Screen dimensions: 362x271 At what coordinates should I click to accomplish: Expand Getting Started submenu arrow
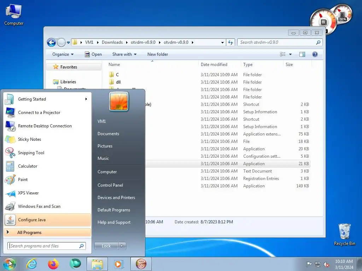[x=86, y=99]
